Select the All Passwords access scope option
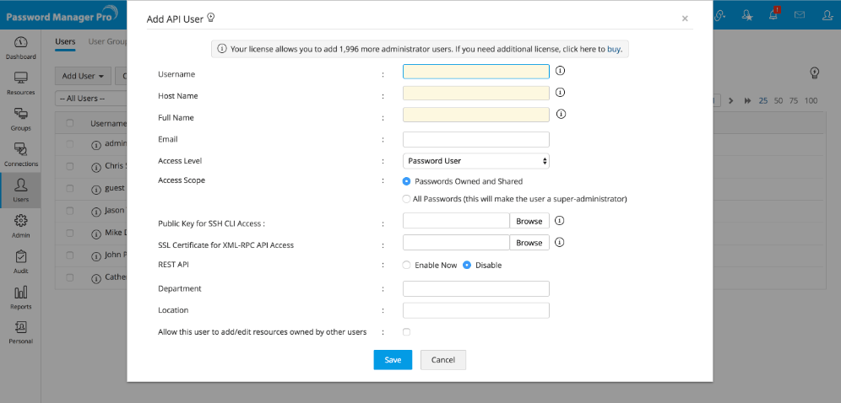 (x=407, y=199)
